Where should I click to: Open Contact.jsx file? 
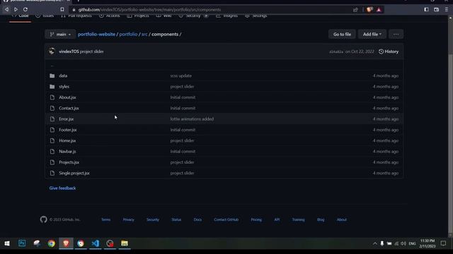coord(69,108)
